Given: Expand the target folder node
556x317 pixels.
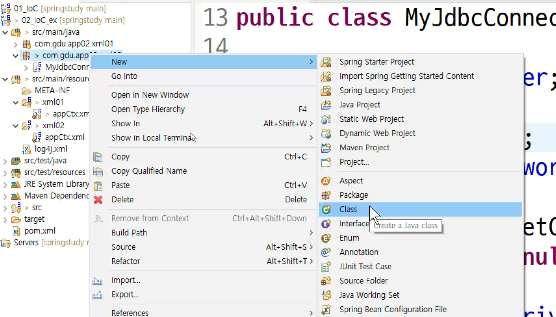Looking at the screenshot, I should pos(5,219).
